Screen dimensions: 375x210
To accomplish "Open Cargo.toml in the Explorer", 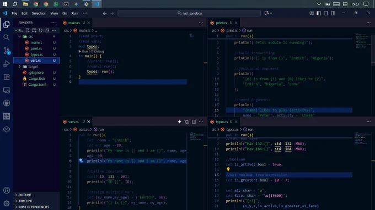I will [37, 84].
